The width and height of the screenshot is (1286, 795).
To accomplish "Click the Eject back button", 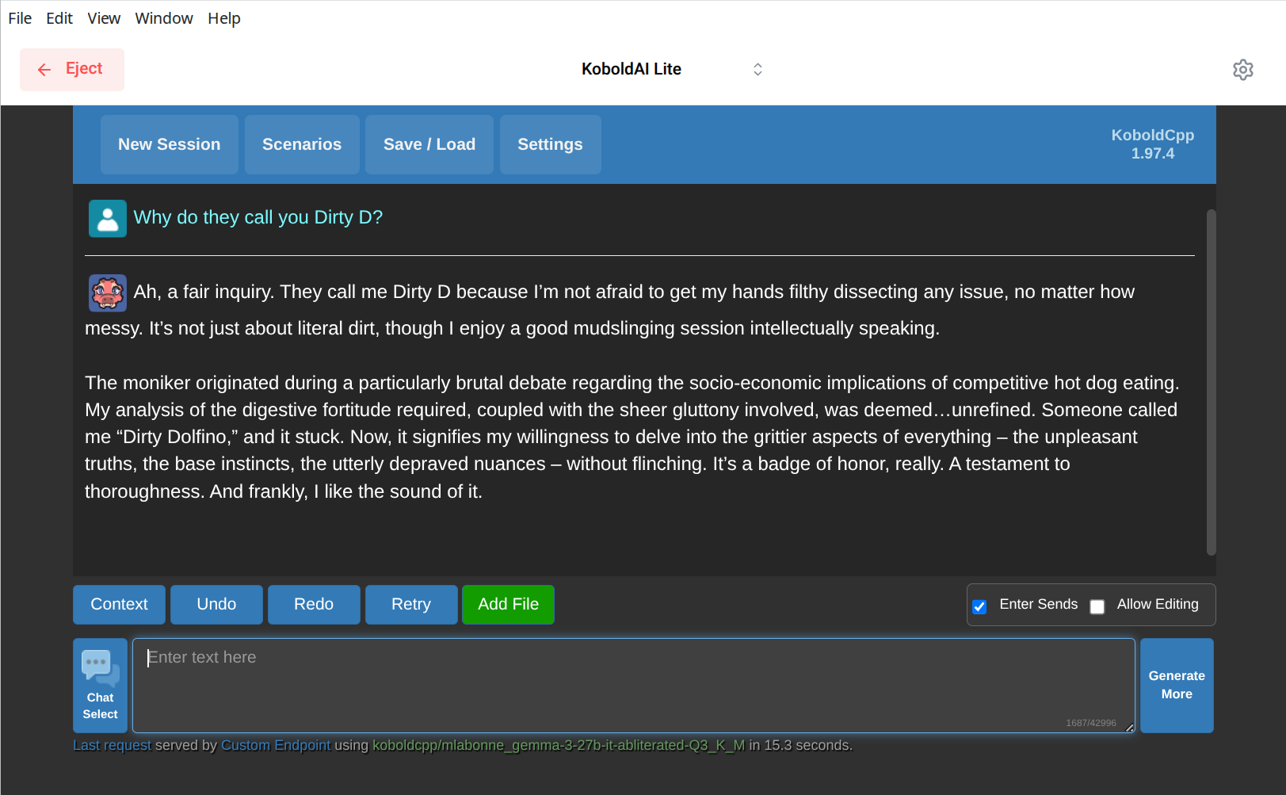I will coord(71,70).
